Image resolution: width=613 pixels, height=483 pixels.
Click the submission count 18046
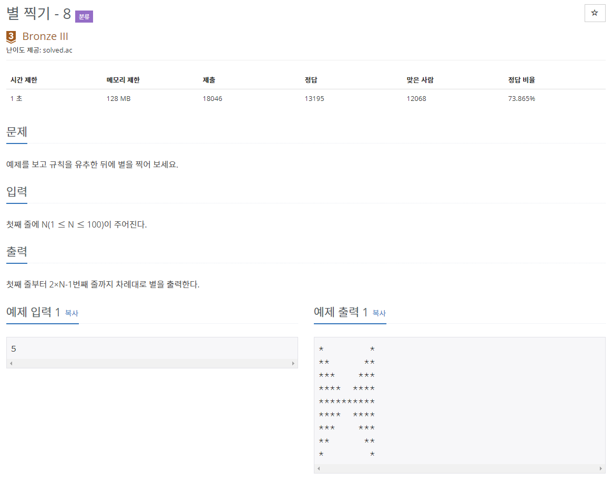212,98
